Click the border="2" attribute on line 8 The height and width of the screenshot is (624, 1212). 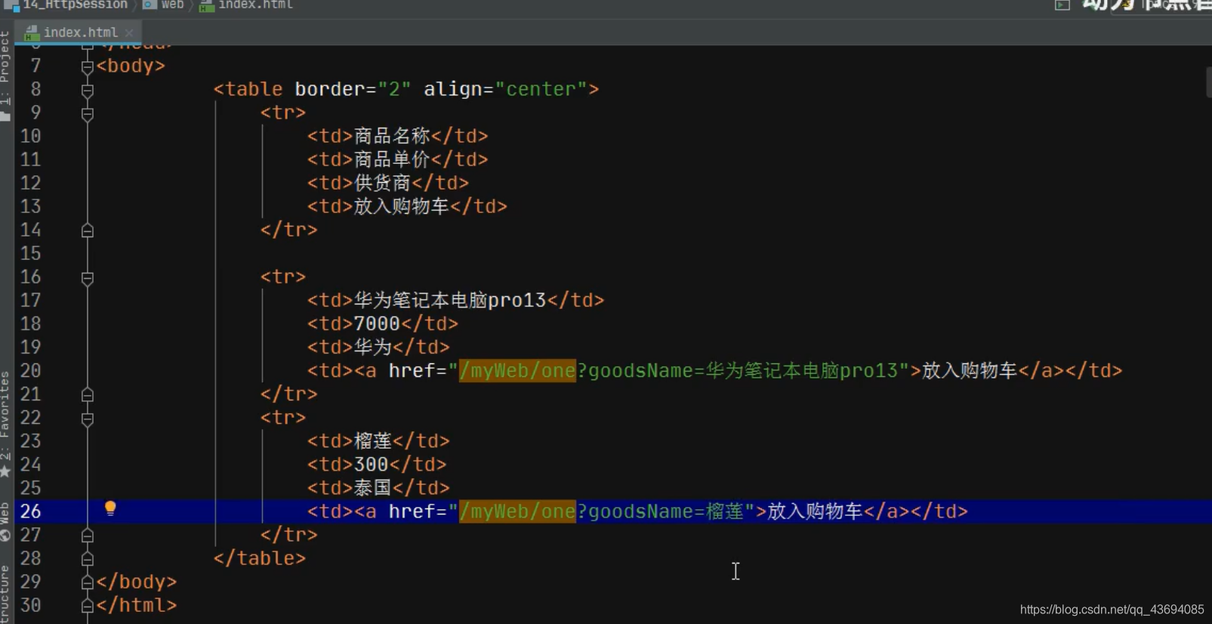point(353,89)
